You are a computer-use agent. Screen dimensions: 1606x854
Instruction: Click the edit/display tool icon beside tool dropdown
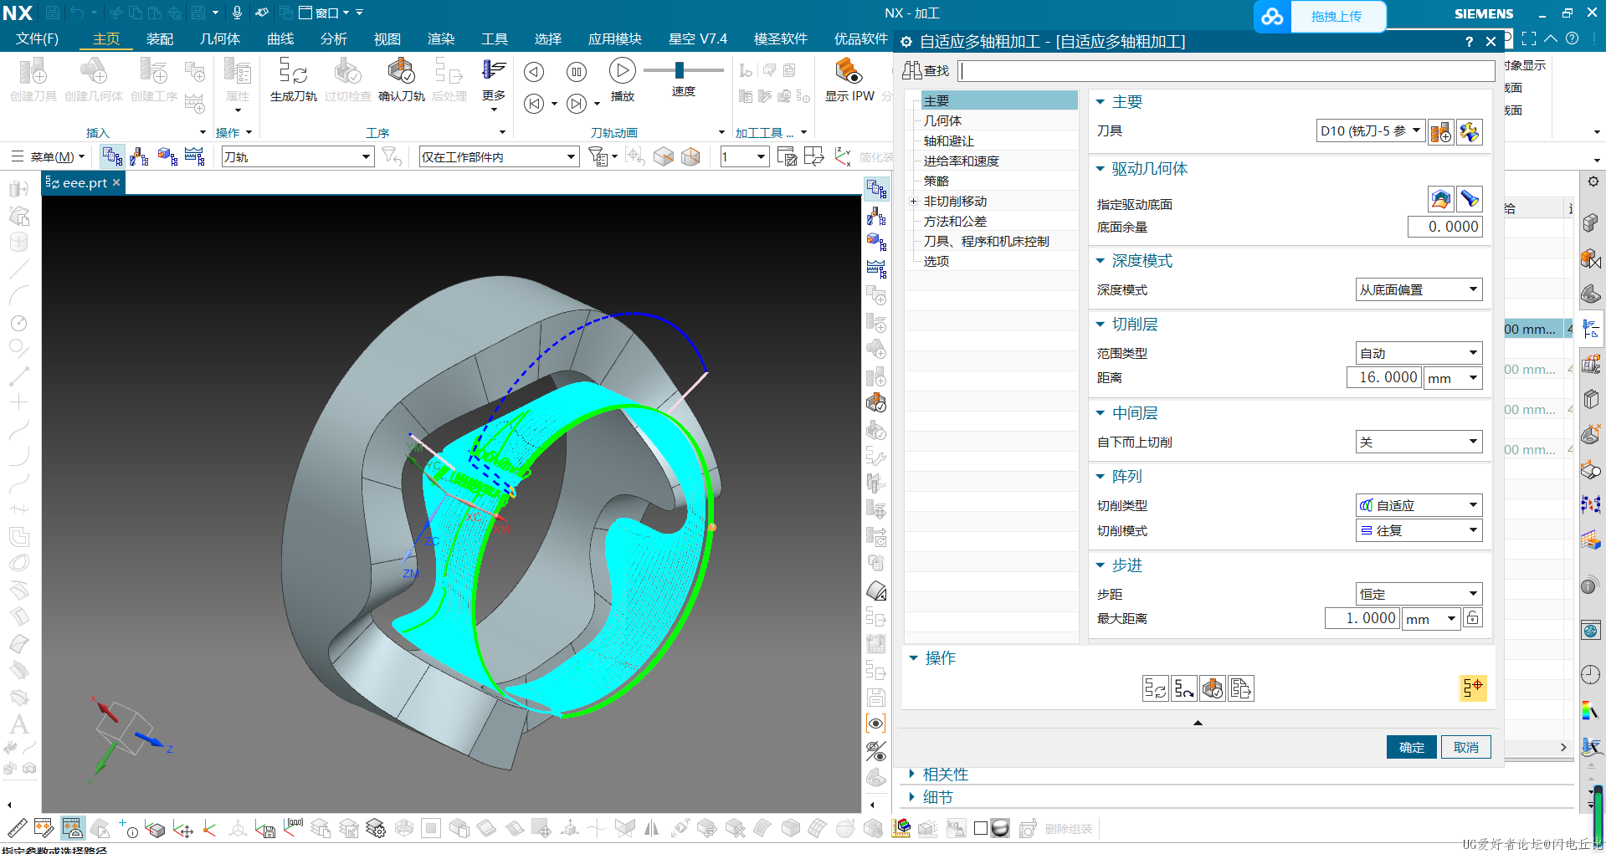(1470, 132)
